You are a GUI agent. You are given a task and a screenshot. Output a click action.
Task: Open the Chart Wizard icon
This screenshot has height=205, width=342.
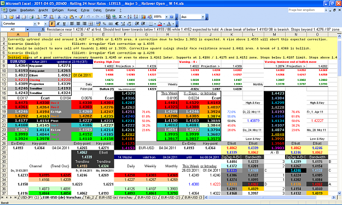(x=143, y=17)
